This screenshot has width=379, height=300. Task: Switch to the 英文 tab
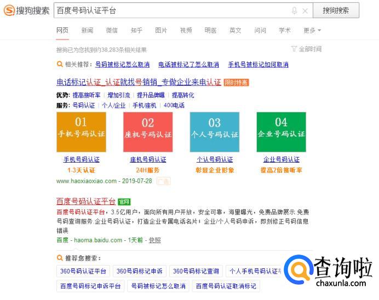point(236,31)
